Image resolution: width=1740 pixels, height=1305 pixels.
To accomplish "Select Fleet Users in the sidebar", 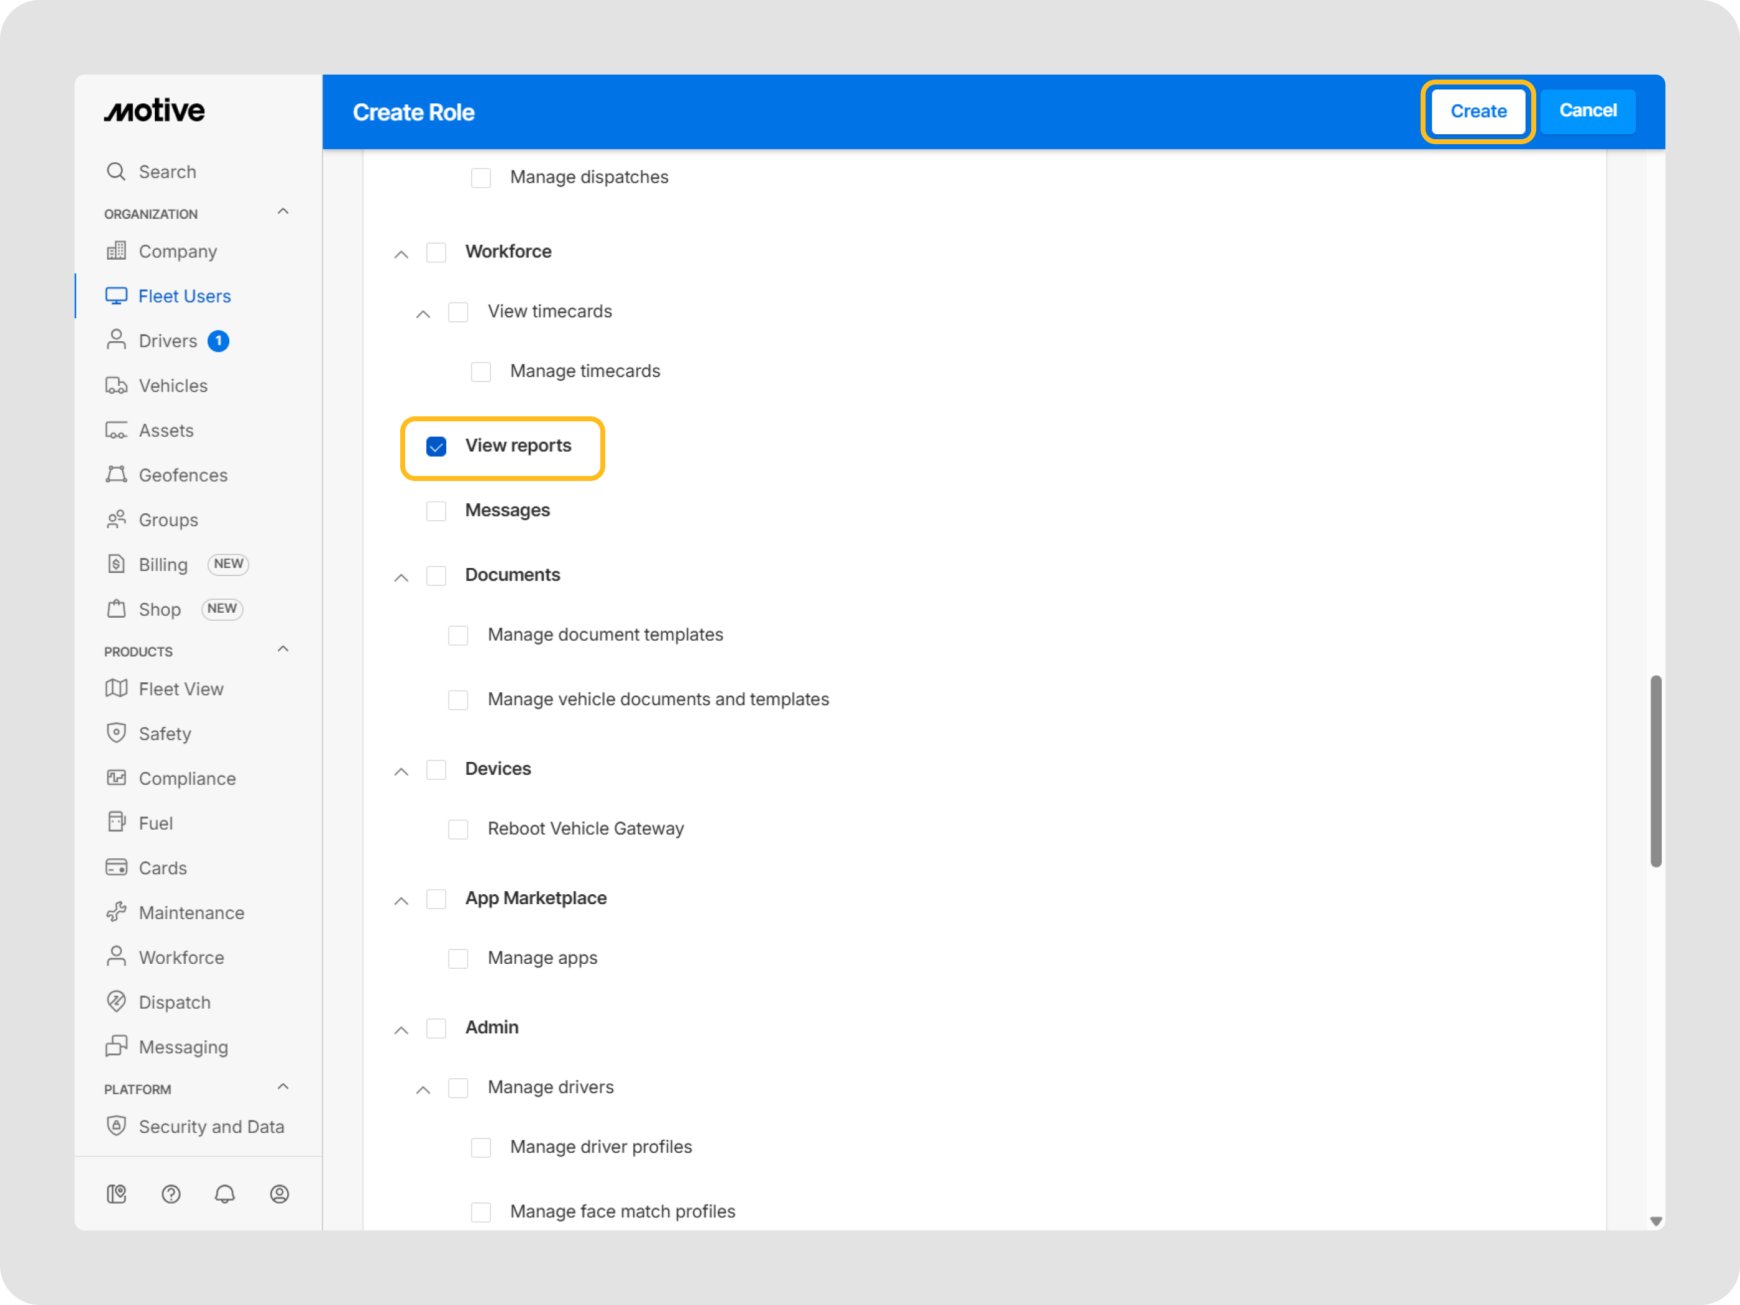I will pos(184,296).
